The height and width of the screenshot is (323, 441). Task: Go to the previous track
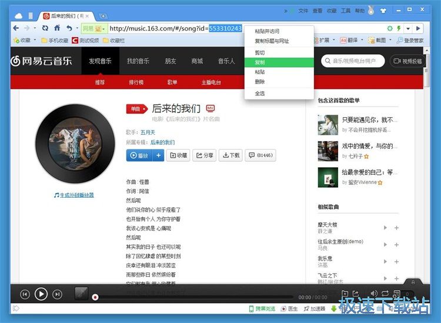[25, 294]
